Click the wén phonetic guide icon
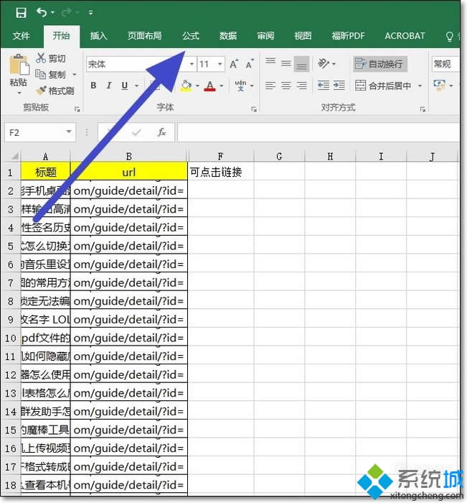467x503 pixels. click(x=240, y=86)
